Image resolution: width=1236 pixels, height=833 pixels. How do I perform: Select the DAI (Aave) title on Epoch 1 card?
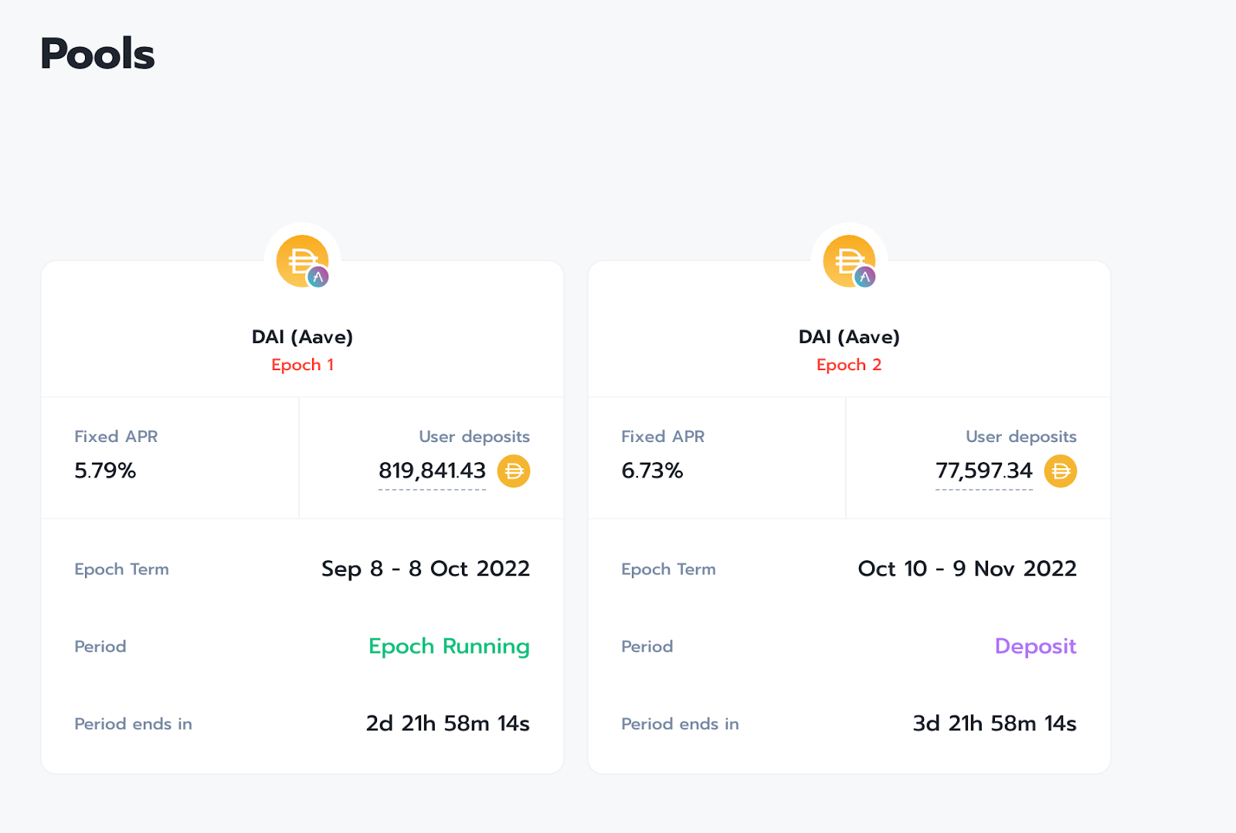click(302, 336)
